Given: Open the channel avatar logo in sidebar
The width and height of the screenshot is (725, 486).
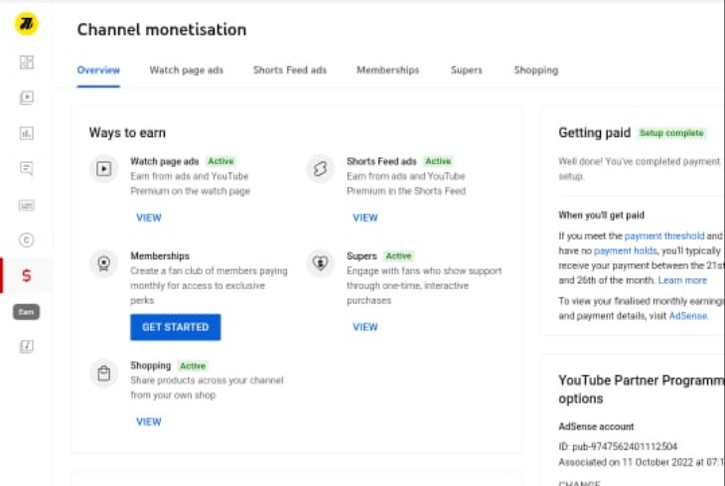Looking at the screenshot, I should coord(27,24).
